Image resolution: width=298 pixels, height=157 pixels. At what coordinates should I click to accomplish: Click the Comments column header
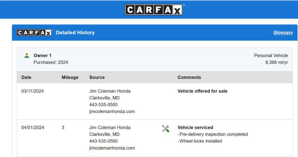(189, 77)
